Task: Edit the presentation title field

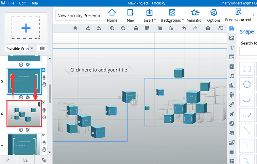Action: click(79, 16)
